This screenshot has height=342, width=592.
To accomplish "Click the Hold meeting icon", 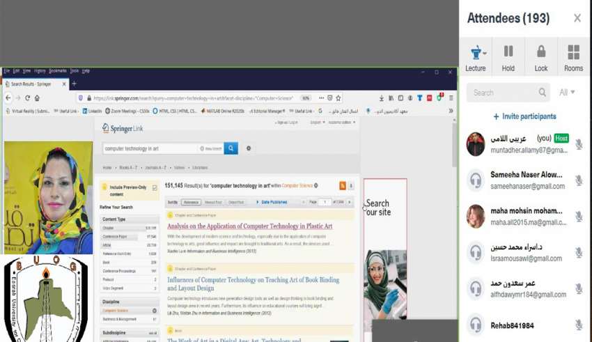I will pyautogui.click(x=508, y=53).
